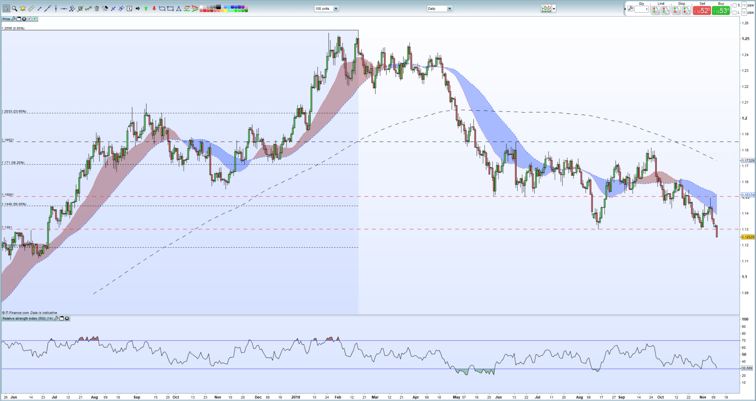Image resolution: width=756 pixels, height=401 pixels.
Task: Click the trash can delete tool
Action: click(97, 8)
